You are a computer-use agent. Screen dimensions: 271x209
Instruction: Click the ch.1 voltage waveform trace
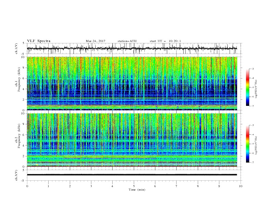[x=132, y=48]
